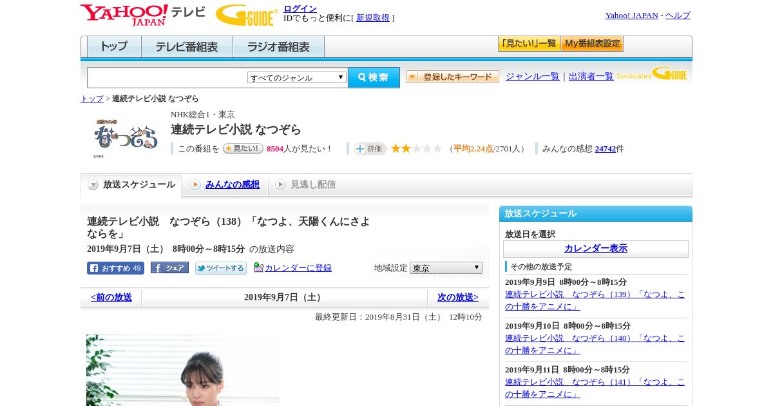
Task: Go to <前の放送 previous broadcast
Action: point(111,297)
